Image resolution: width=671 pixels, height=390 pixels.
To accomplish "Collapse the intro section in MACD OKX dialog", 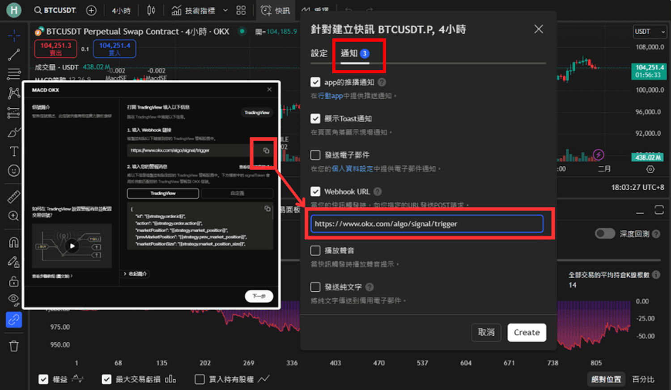I will click(135, 274).
